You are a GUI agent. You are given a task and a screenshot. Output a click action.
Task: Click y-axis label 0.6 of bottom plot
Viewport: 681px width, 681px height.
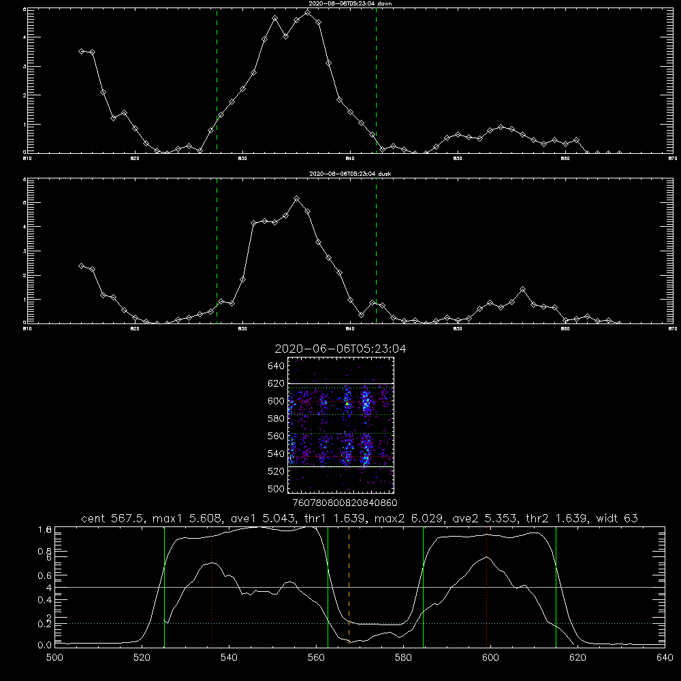coord(45,575)
